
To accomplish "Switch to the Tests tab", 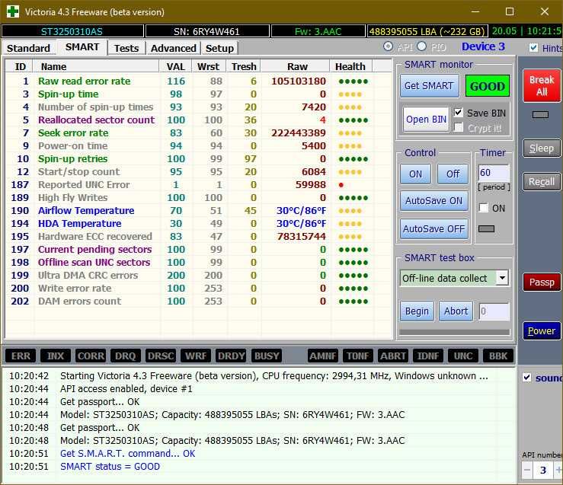I will [x=126, y=48].
